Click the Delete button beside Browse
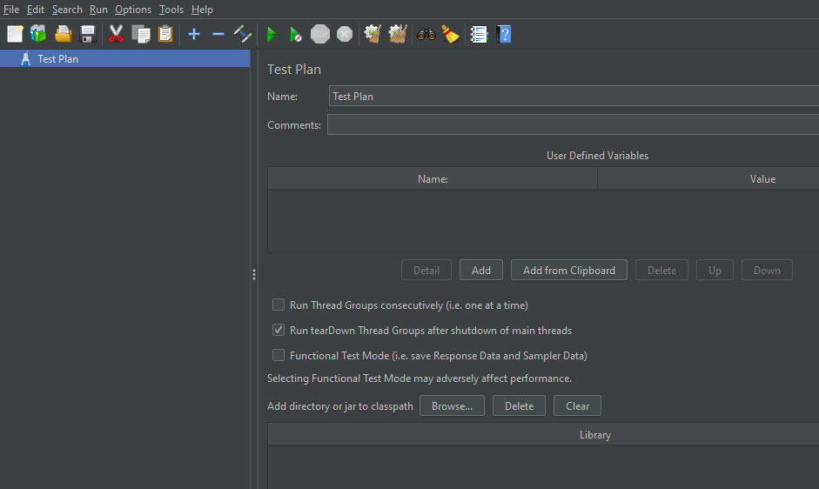Screen dimensions: 819x489 point(520,406)
